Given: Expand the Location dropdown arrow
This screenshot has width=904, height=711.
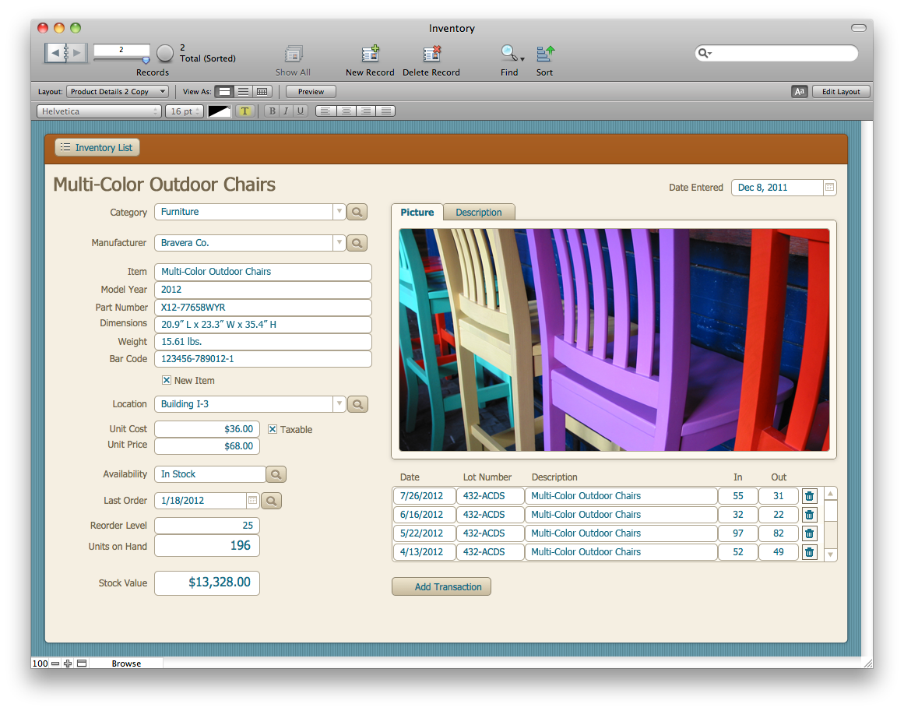Looking at the screenshot, I should (339, 404).
